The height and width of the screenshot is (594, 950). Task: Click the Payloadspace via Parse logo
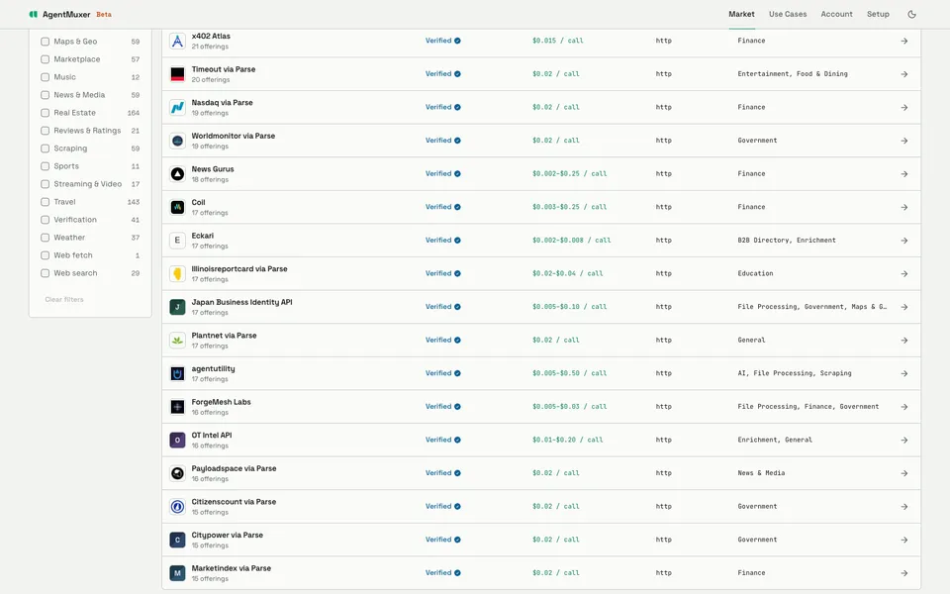pyautogui.click(x=177, y=473)
